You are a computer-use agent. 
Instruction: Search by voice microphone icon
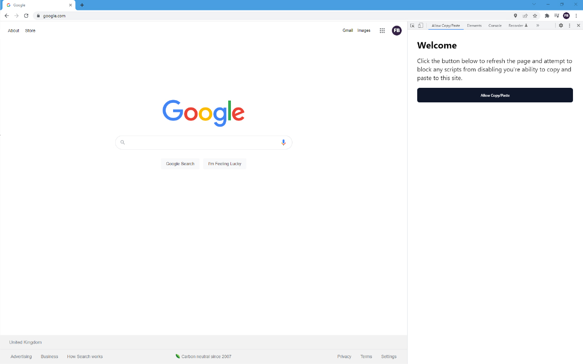pos(283,142)
